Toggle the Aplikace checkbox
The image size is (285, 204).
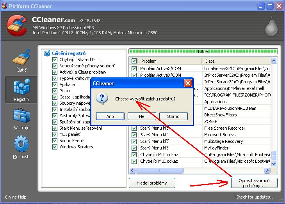point(55,84)
